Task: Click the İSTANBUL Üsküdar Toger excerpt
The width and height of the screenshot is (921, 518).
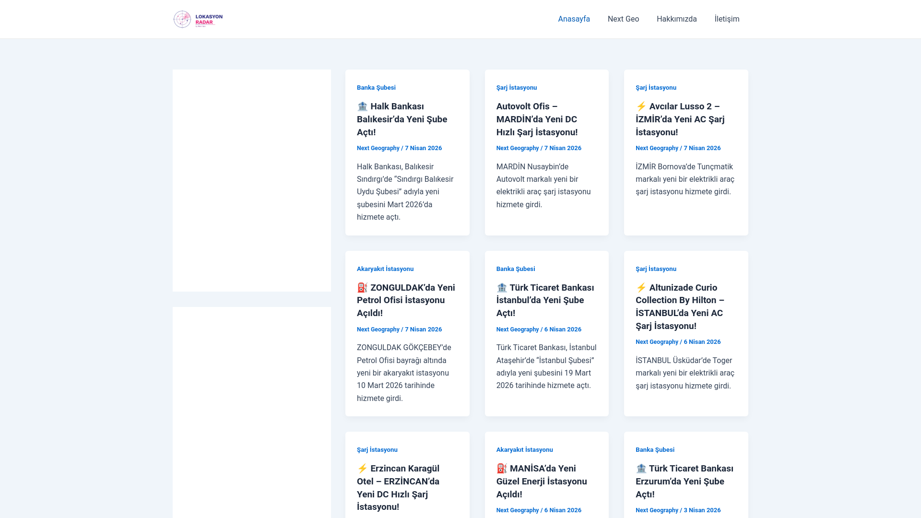Action: (685, 373)
